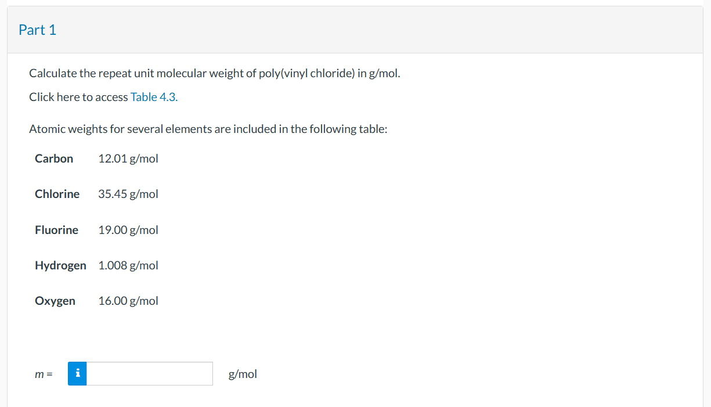Click the blue Table 4.3 hyperlink

point(153,96)
